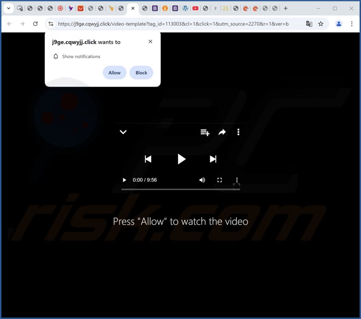Click the share arrow icon

[222, 132]
